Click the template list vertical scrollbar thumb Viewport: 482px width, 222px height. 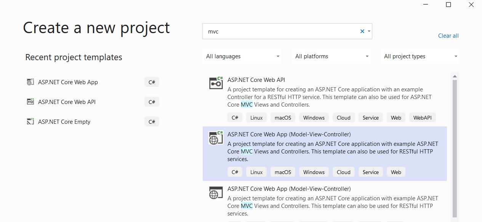click(x=455, y=149)
